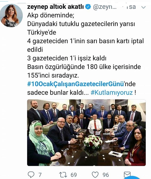
Task: Reply using the speech bubble icon
Action: [x=31, y=175]
